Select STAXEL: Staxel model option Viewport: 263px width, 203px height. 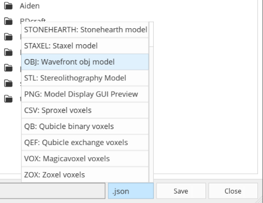[85, 46]
